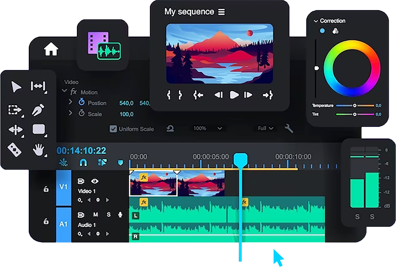
Task: Select the Rectangle tool
Action: [x=39, y=130]
